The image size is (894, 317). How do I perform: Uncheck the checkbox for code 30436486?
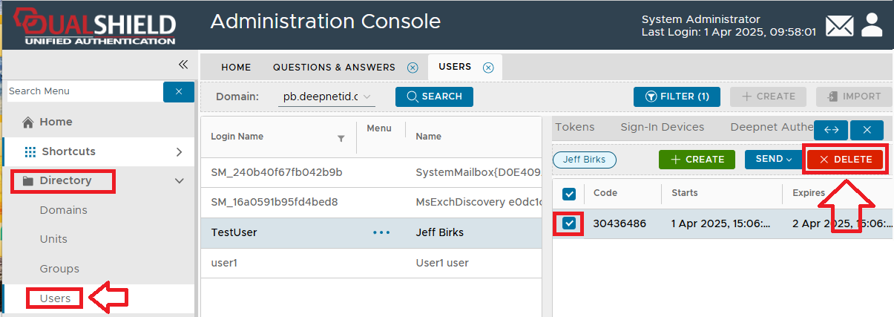(x=569, y=223)
